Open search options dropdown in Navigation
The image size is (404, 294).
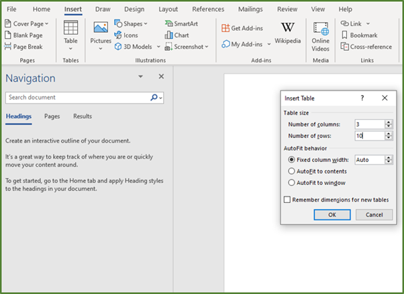(x=161, y=98)
